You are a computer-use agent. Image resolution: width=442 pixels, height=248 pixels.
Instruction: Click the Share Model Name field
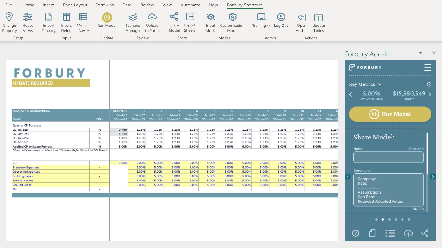click(x=388, y=157)
